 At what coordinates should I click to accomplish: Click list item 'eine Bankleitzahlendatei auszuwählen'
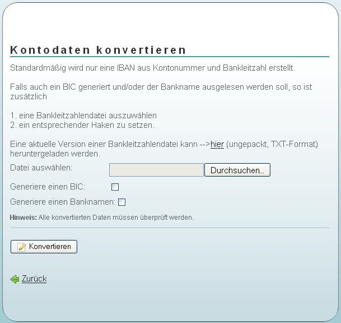coord(83,115)
